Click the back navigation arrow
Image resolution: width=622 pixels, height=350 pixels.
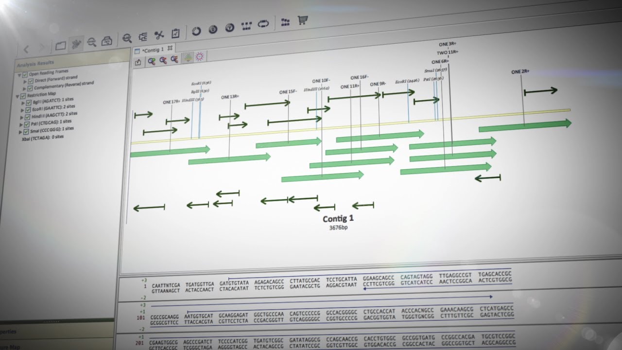pyautogui.click(x=27, y=49)
